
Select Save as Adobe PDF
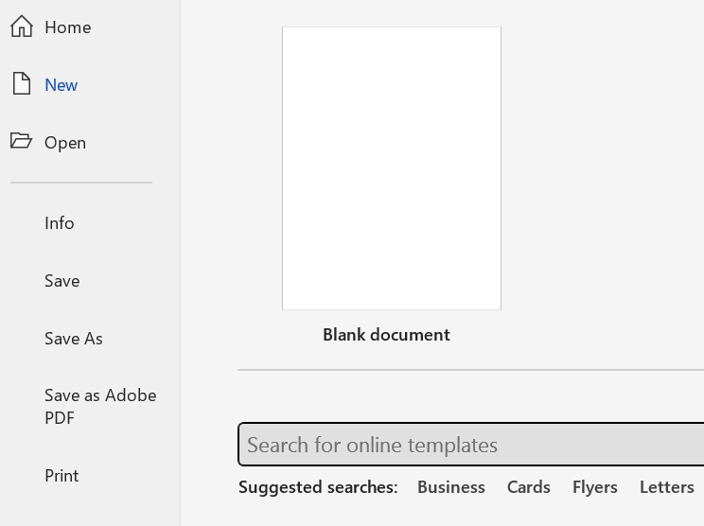click(100, 407)
